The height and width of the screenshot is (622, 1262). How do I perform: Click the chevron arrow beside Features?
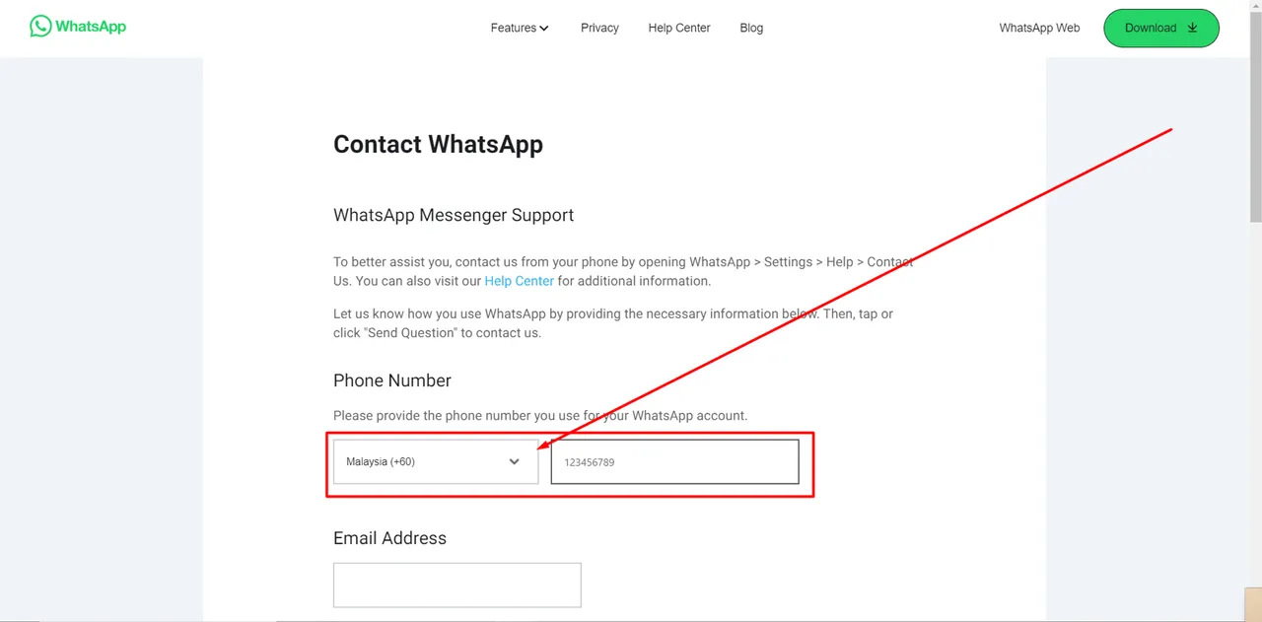click(x=544, y=29)
